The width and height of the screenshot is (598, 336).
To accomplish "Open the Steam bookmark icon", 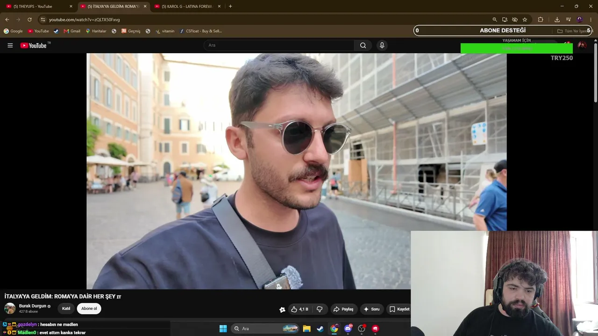I will pos(56,31).
